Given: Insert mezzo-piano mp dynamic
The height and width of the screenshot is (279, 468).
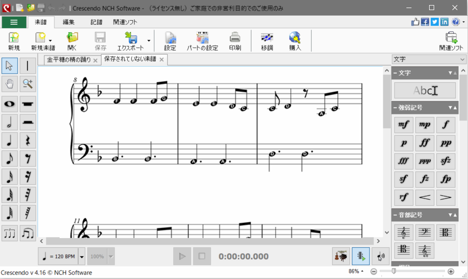Looking at the screenshot, I should pos(425,125).
